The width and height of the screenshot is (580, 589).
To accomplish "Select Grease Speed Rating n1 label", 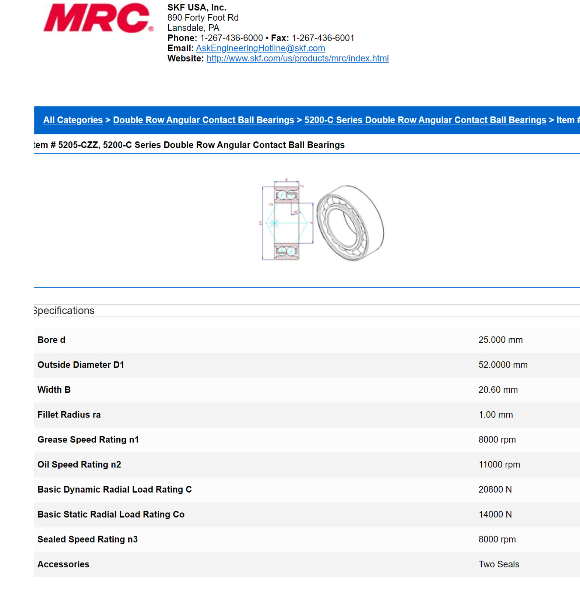I will [88, 440].
